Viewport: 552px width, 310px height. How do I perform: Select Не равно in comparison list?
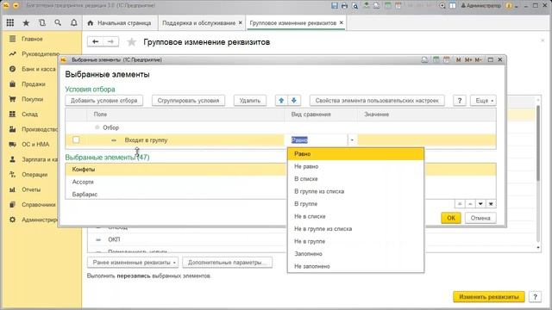point(355,166)
